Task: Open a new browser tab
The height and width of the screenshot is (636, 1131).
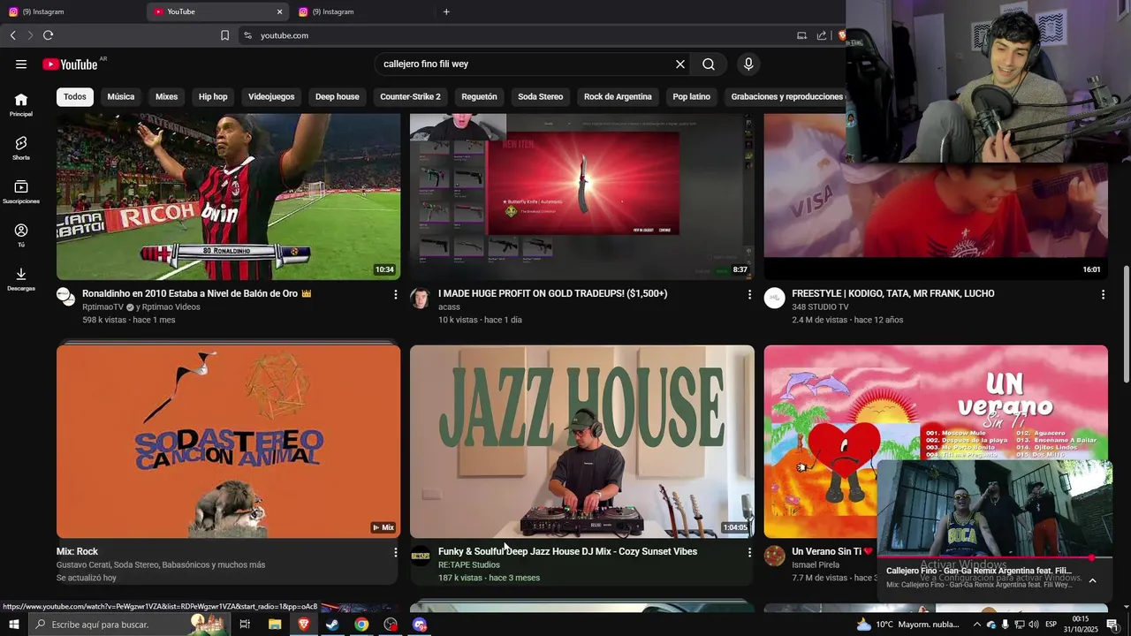Action: click(446, 11)
